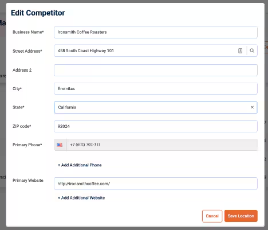Click the Primary Phone* label
Screen dimensions: 268x230
pyautogui.click(x=27, y=145)
